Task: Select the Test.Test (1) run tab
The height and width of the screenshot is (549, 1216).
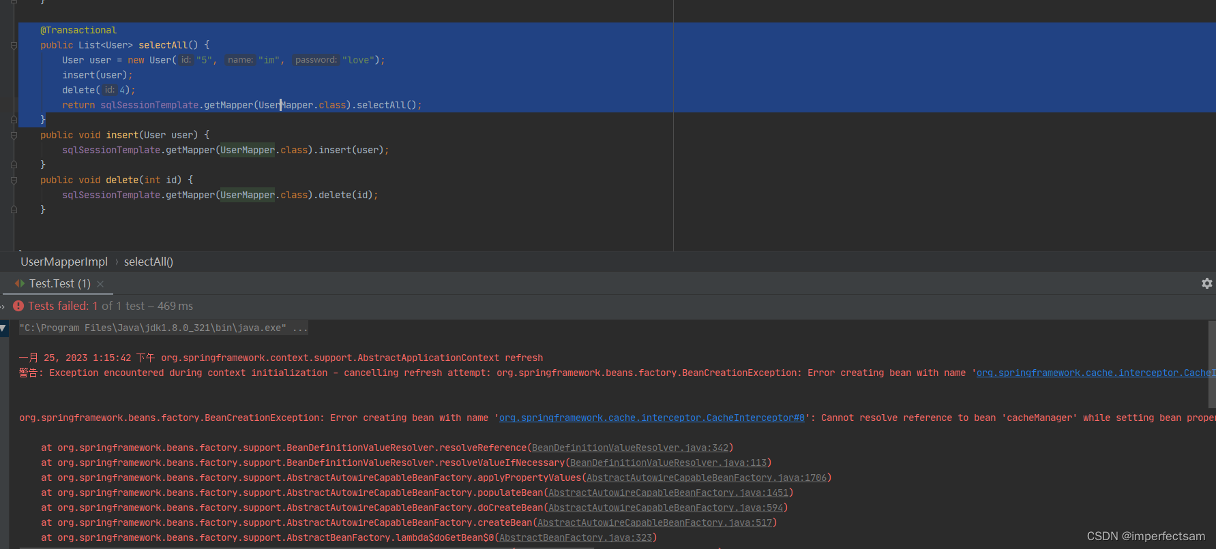Action: coord(59,283)
